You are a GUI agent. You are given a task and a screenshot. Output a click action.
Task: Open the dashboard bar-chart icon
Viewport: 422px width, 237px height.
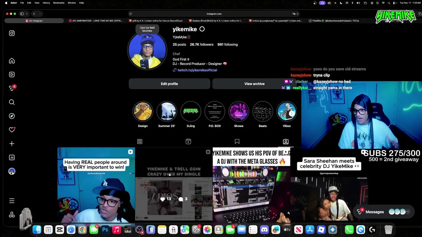click(12, 158)
